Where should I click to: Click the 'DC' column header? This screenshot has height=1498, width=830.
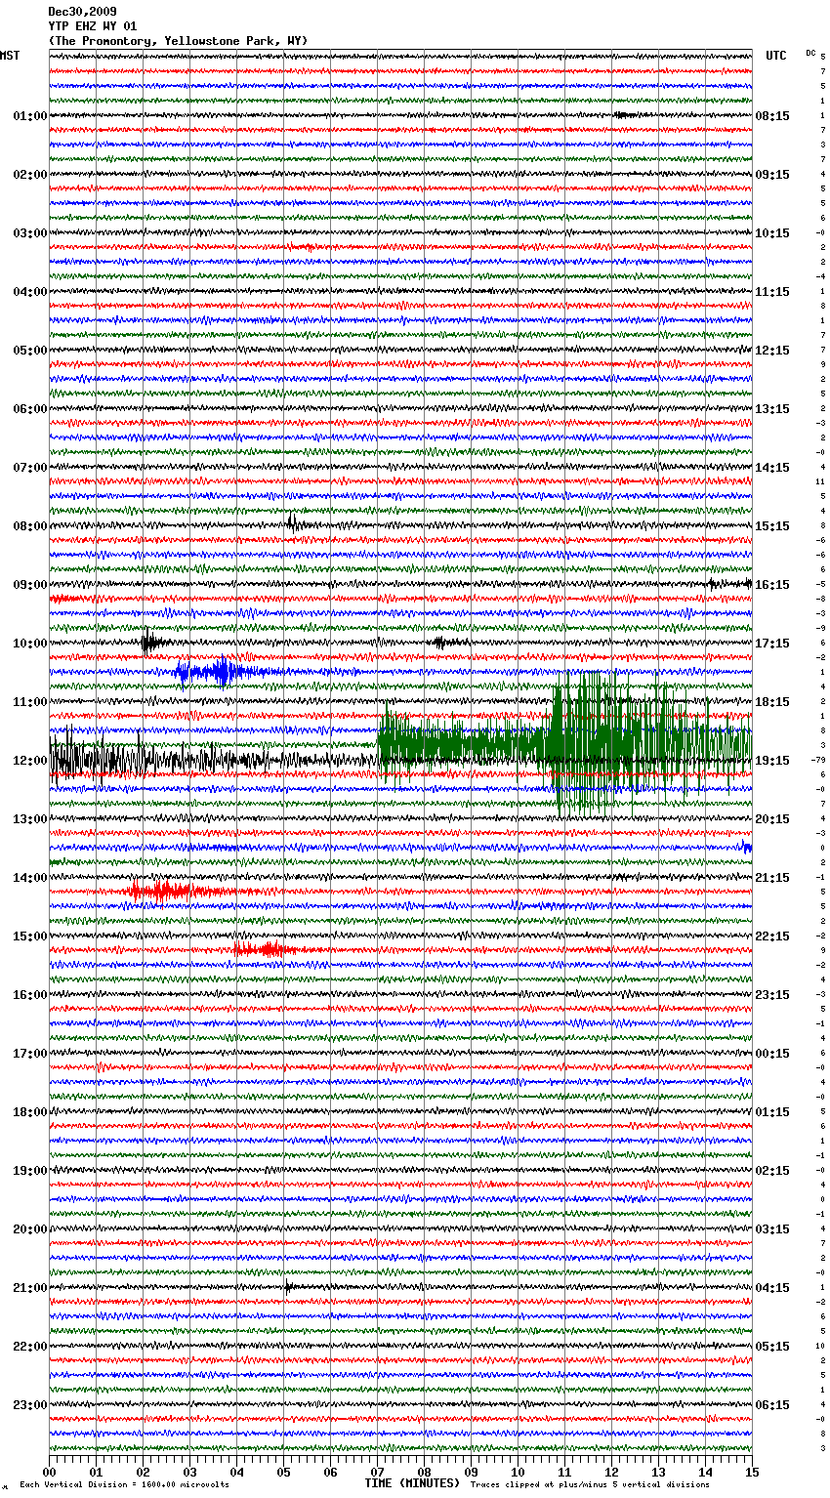810,53
